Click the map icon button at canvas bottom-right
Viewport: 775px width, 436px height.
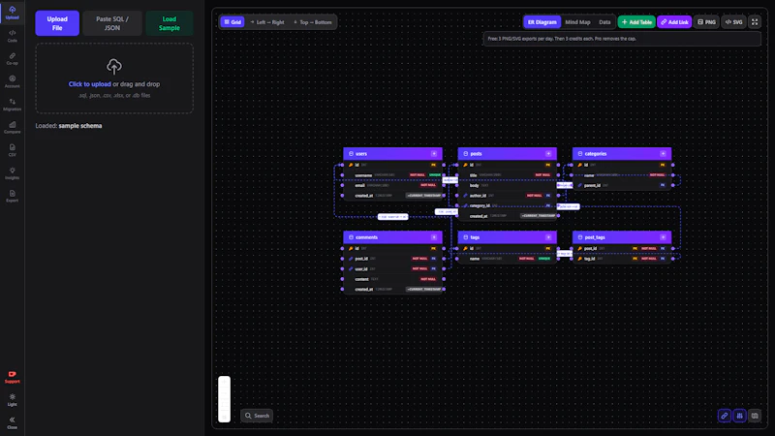pos(755,416)
